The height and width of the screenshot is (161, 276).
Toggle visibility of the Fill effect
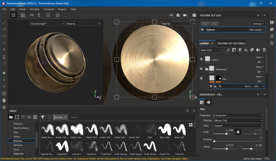click(211, 86)
